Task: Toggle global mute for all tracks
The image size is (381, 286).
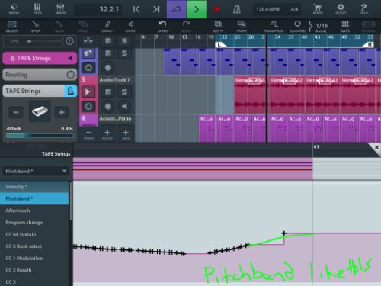Action: pyautogui.click(x=108, y=41)
